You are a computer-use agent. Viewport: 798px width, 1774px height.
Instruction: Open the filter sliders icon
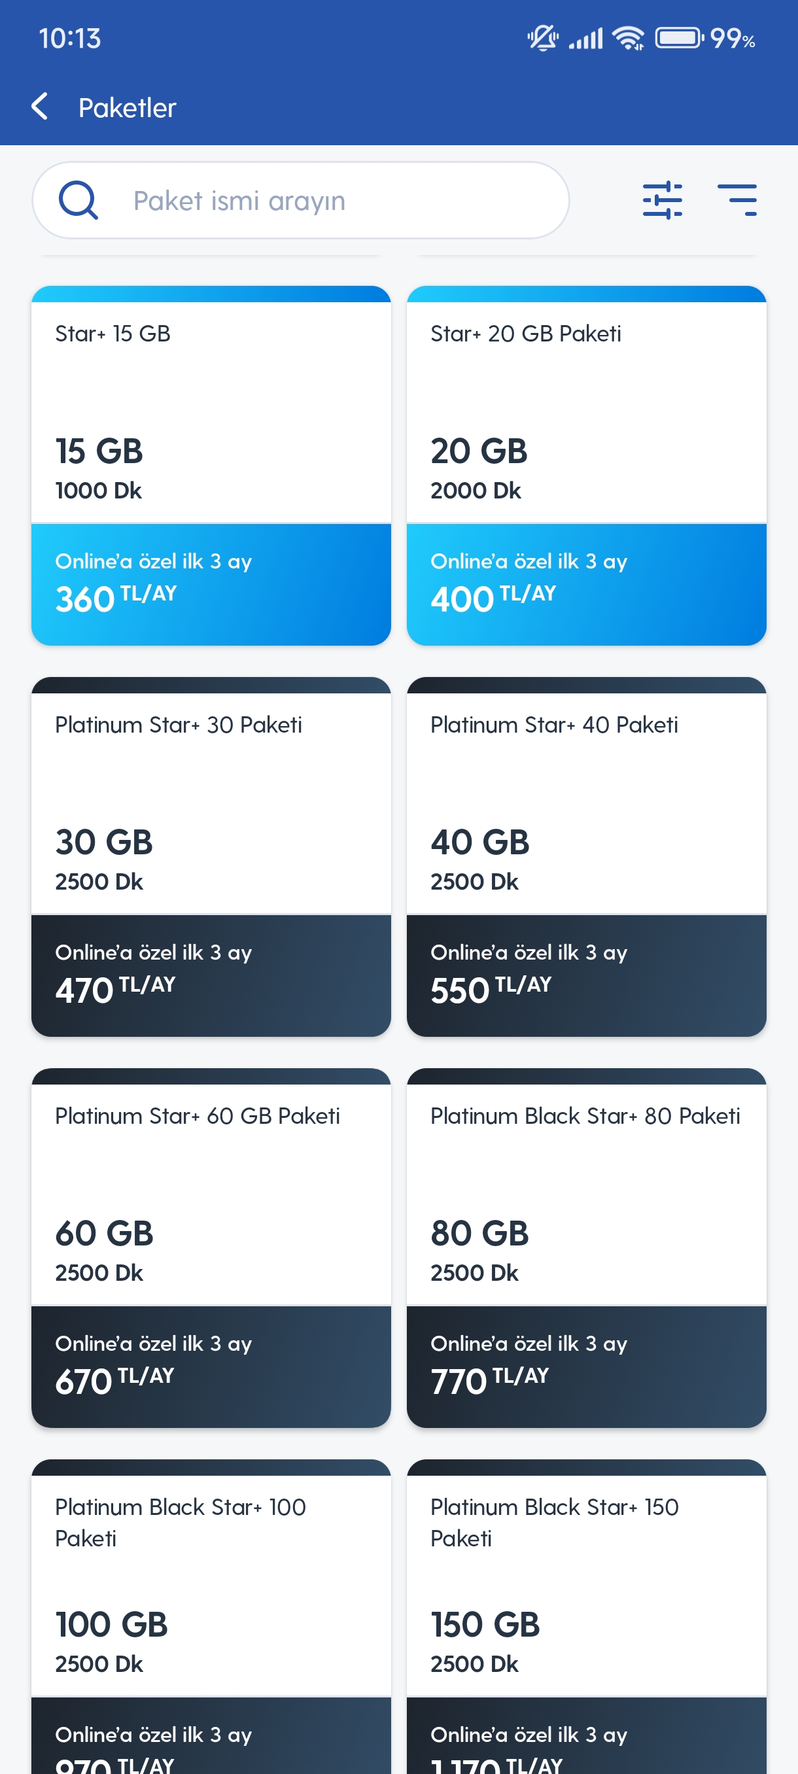663,200
